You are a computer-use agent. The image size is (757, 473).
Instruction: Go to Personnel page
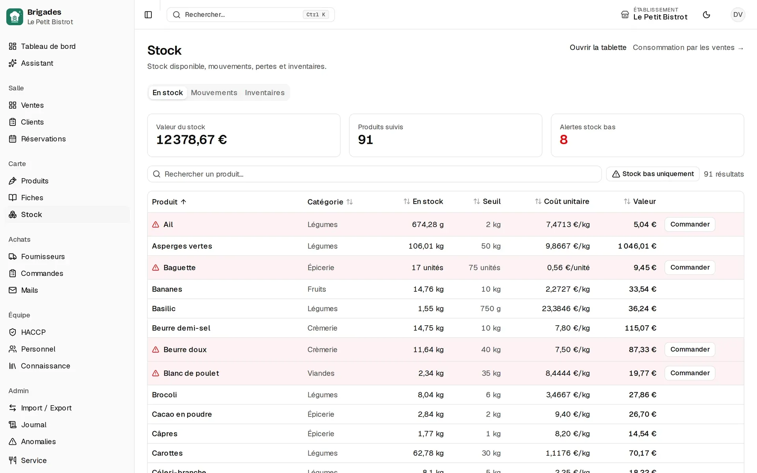tap(67, 349)
